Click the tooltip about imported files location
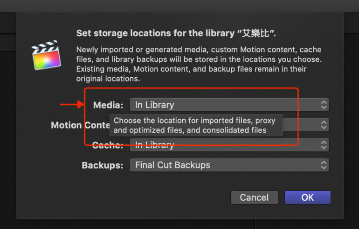This screenshot has height=229, width=359. [196, 126]
